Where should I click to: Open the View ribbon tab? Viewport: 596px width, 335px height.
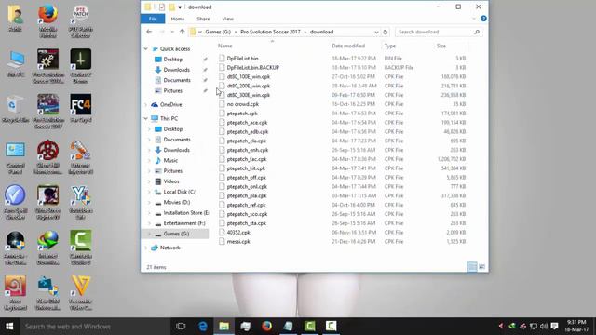click(227, 19)
